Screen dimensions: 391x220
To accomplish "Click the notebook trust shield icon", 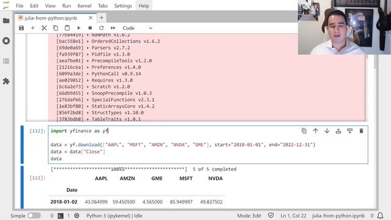I will pyautogui.click(x=271, y=216).
